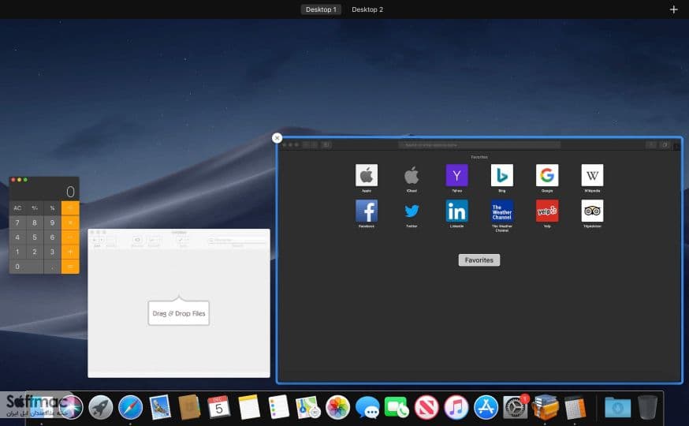This screenshot has height=426, width=689.
Task: Open the Yelp favorite tile
Action: point(547,211)
